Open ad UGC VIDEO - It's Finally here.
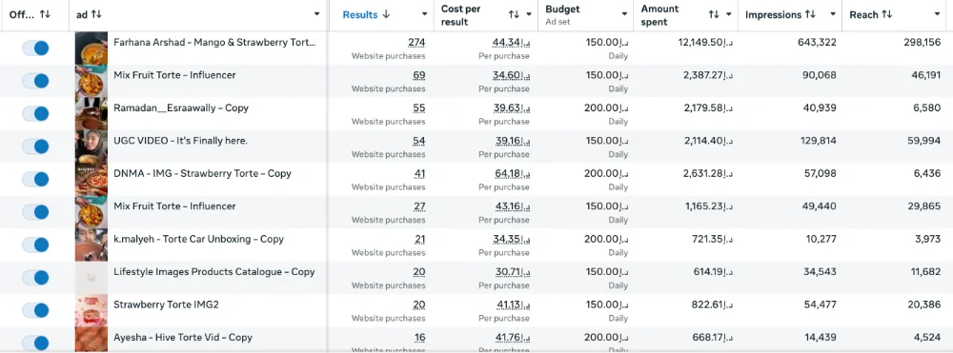This screenshot has height=353, width=953. click(180, 141)
